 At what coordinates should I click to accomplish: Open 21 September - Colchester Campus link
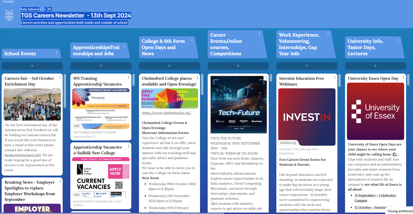[375, 198]
